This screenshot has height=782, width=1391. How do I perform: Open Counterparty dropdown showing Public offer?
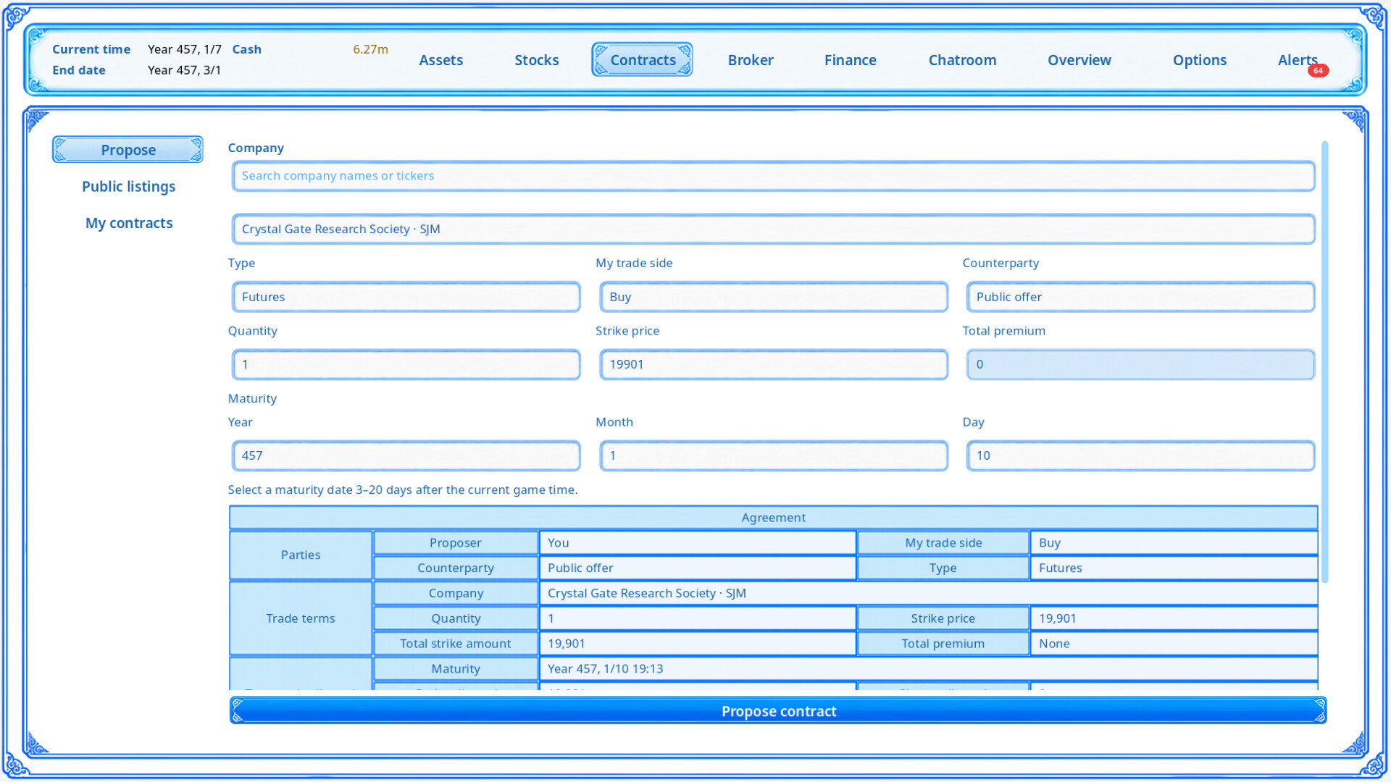pyautogui.click(x=1140, y=297)
